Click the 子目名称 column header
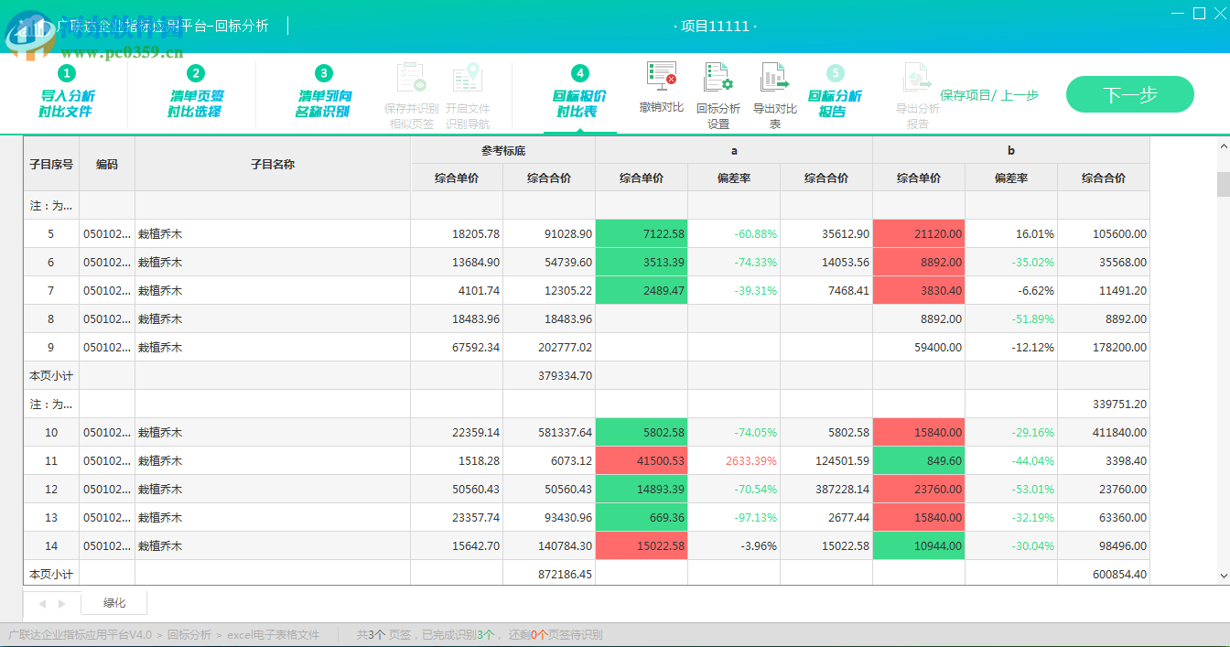 pyautogui.click(x=273, y=165)
